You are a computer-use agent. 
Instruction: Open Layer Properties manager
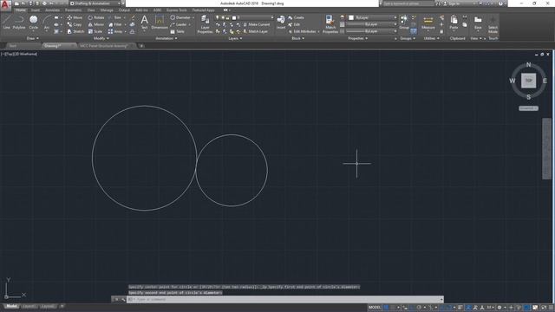[205, 24]
